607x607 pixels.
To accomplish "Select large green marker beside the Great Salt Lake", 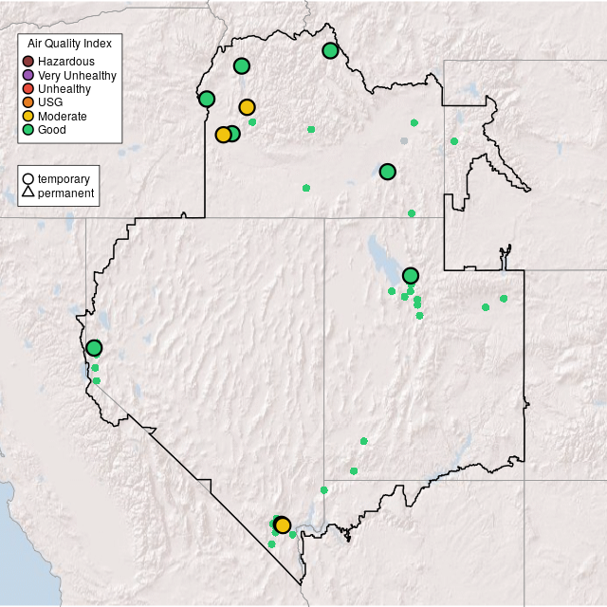I will [x=410, y=276].
